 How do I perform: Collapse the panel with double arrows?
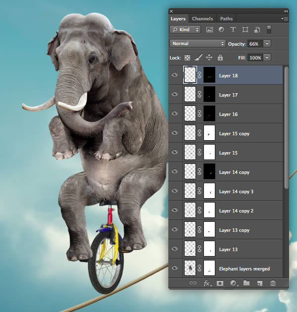click(286, 11)
